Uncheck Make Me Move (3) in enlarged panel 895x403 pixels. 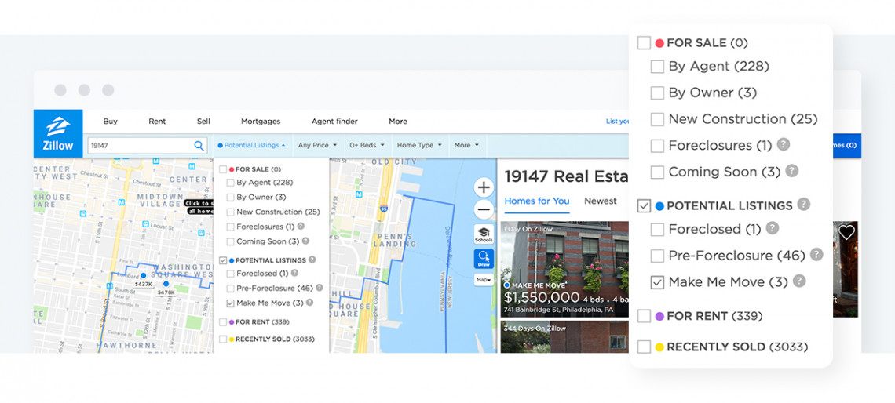(658, 282)
